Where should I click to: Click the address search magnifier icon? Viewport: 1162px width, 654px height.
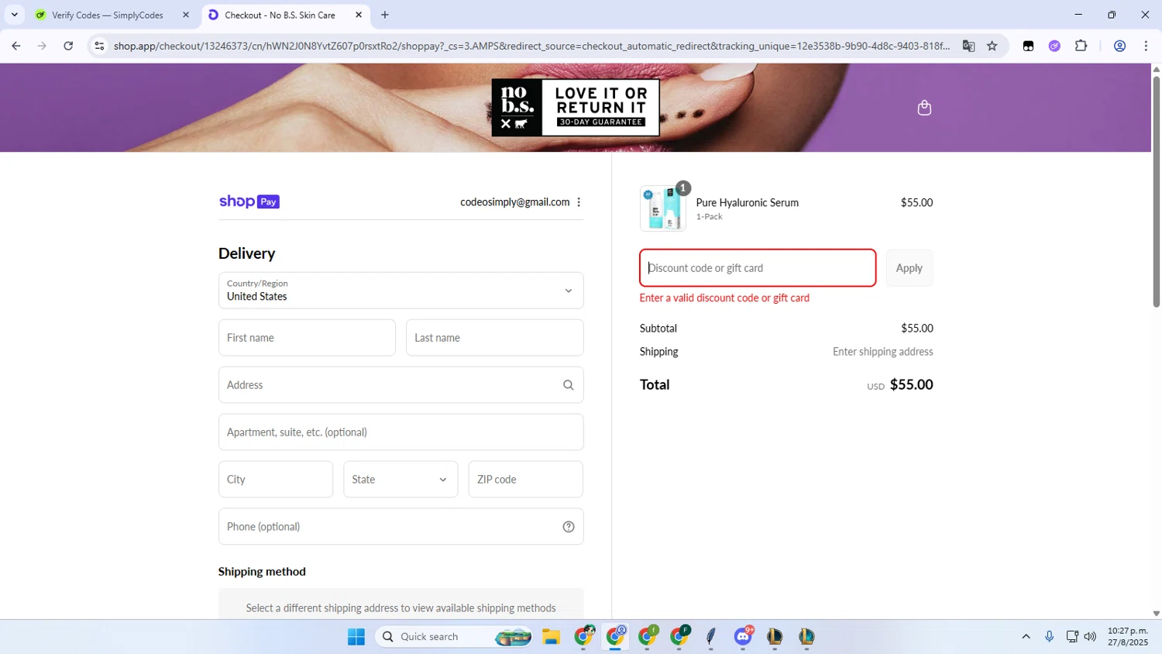[568, 385]
